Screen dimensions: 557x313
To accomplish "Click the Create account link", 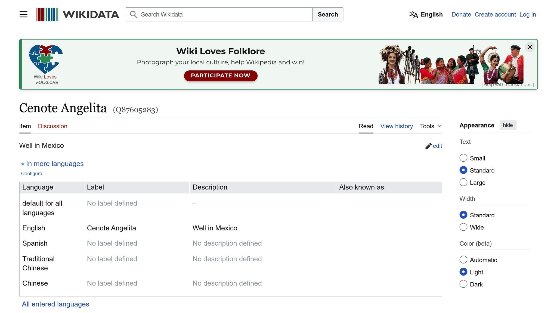I will 495,14.
